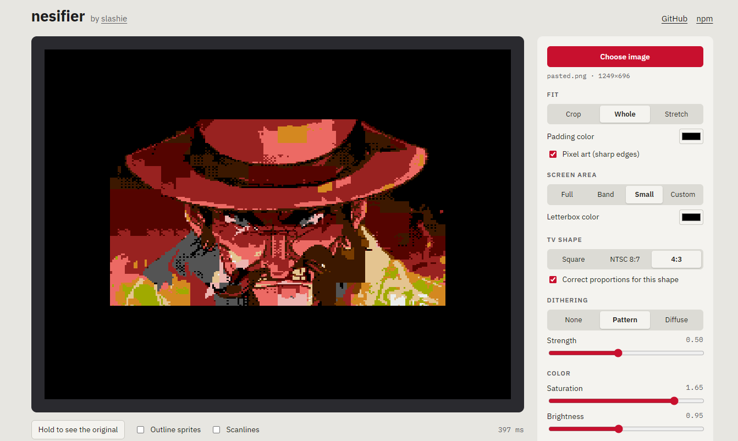Choose Custom screen area

point(682,195)
